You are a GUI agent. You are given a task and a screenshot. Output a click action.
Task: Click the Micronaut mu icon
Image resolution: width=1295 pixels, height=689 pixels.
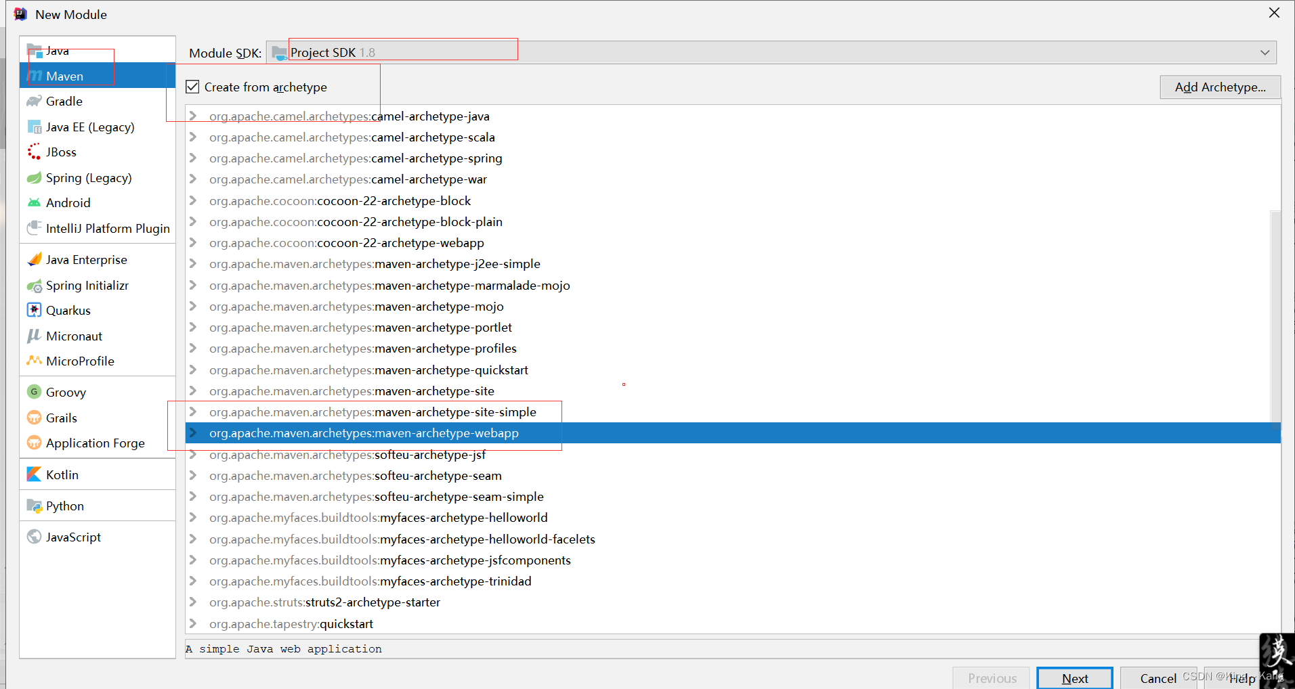(x=35, y=336)
